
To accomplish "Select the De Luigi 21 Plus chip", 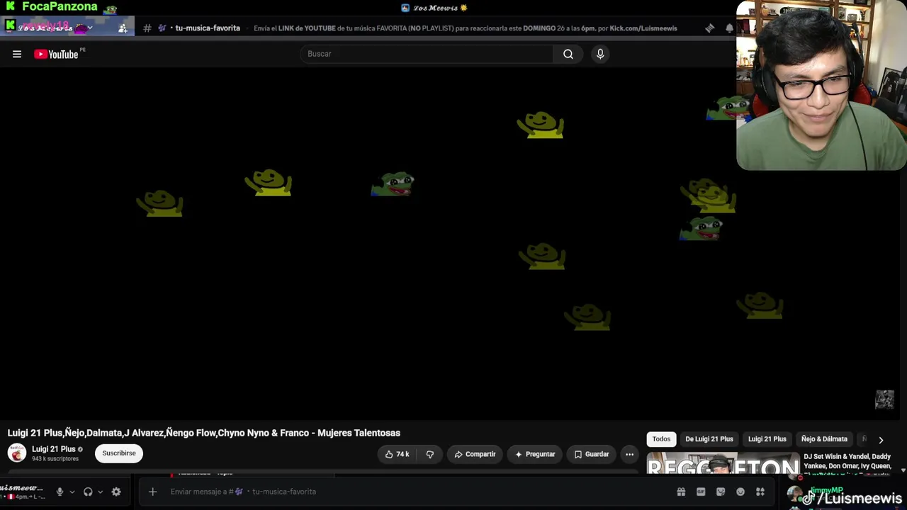I will point(709,439).
